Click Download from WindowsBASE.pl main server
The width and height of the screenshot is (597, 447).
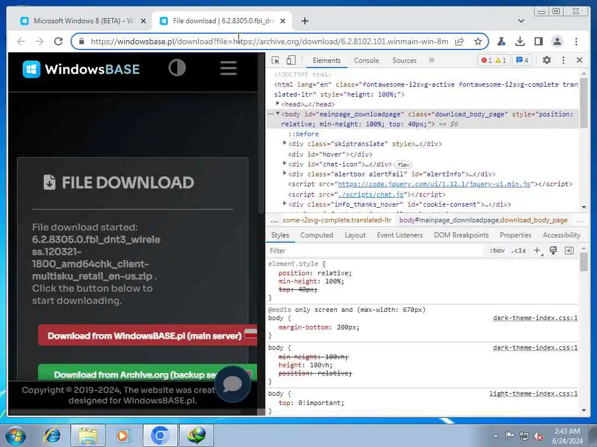coord(148,336)
